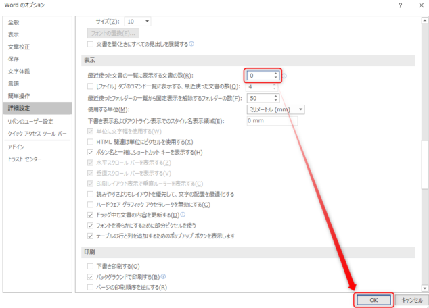Select the 文字体裁 category
Image resolution: width=429 pixels, height=308 pixels.
coord(19,72)
